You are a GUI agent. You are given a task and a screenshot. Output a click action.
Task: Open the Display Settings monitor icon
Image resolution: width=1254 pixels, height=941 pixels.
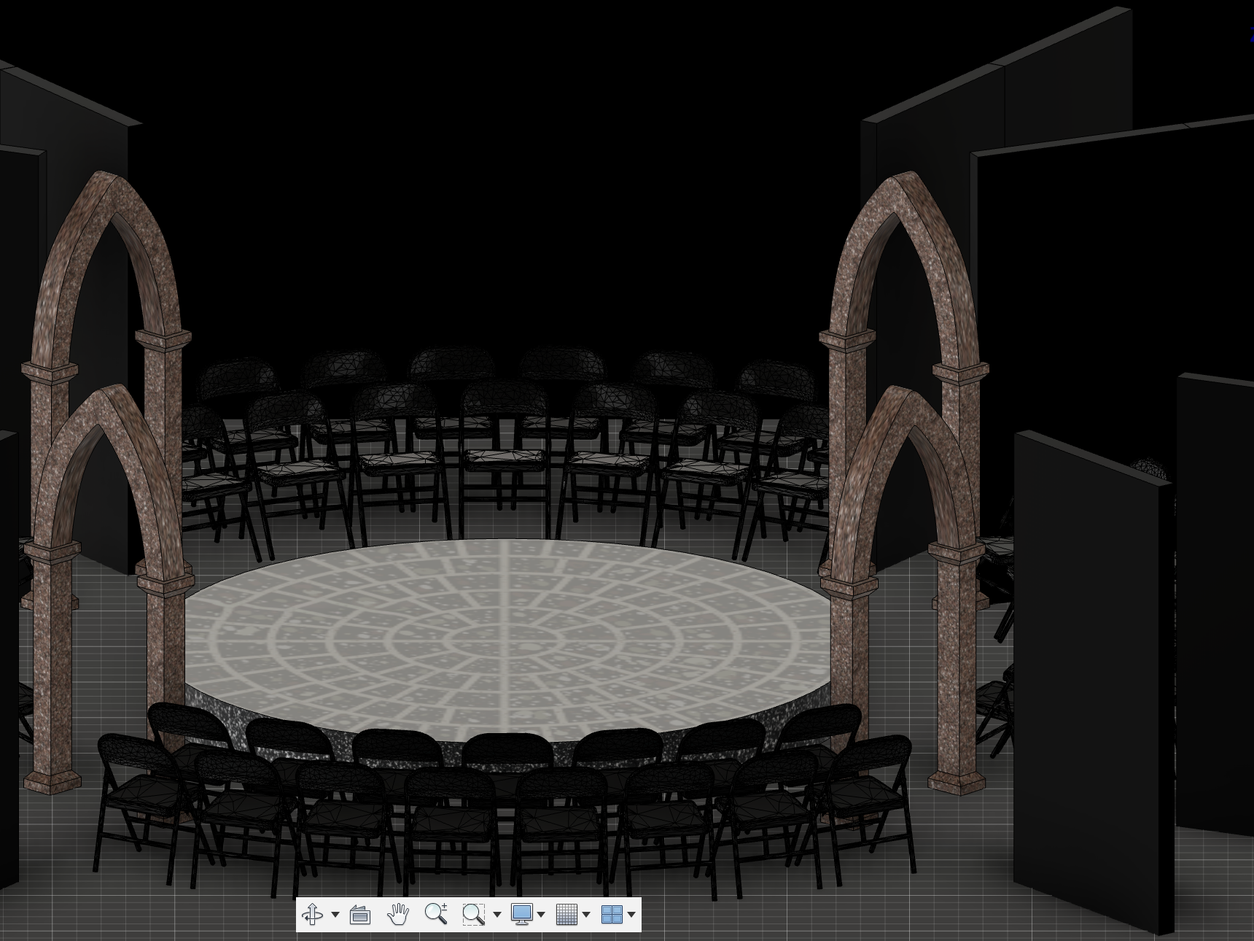pyautogui.click(x=521, y=915)
